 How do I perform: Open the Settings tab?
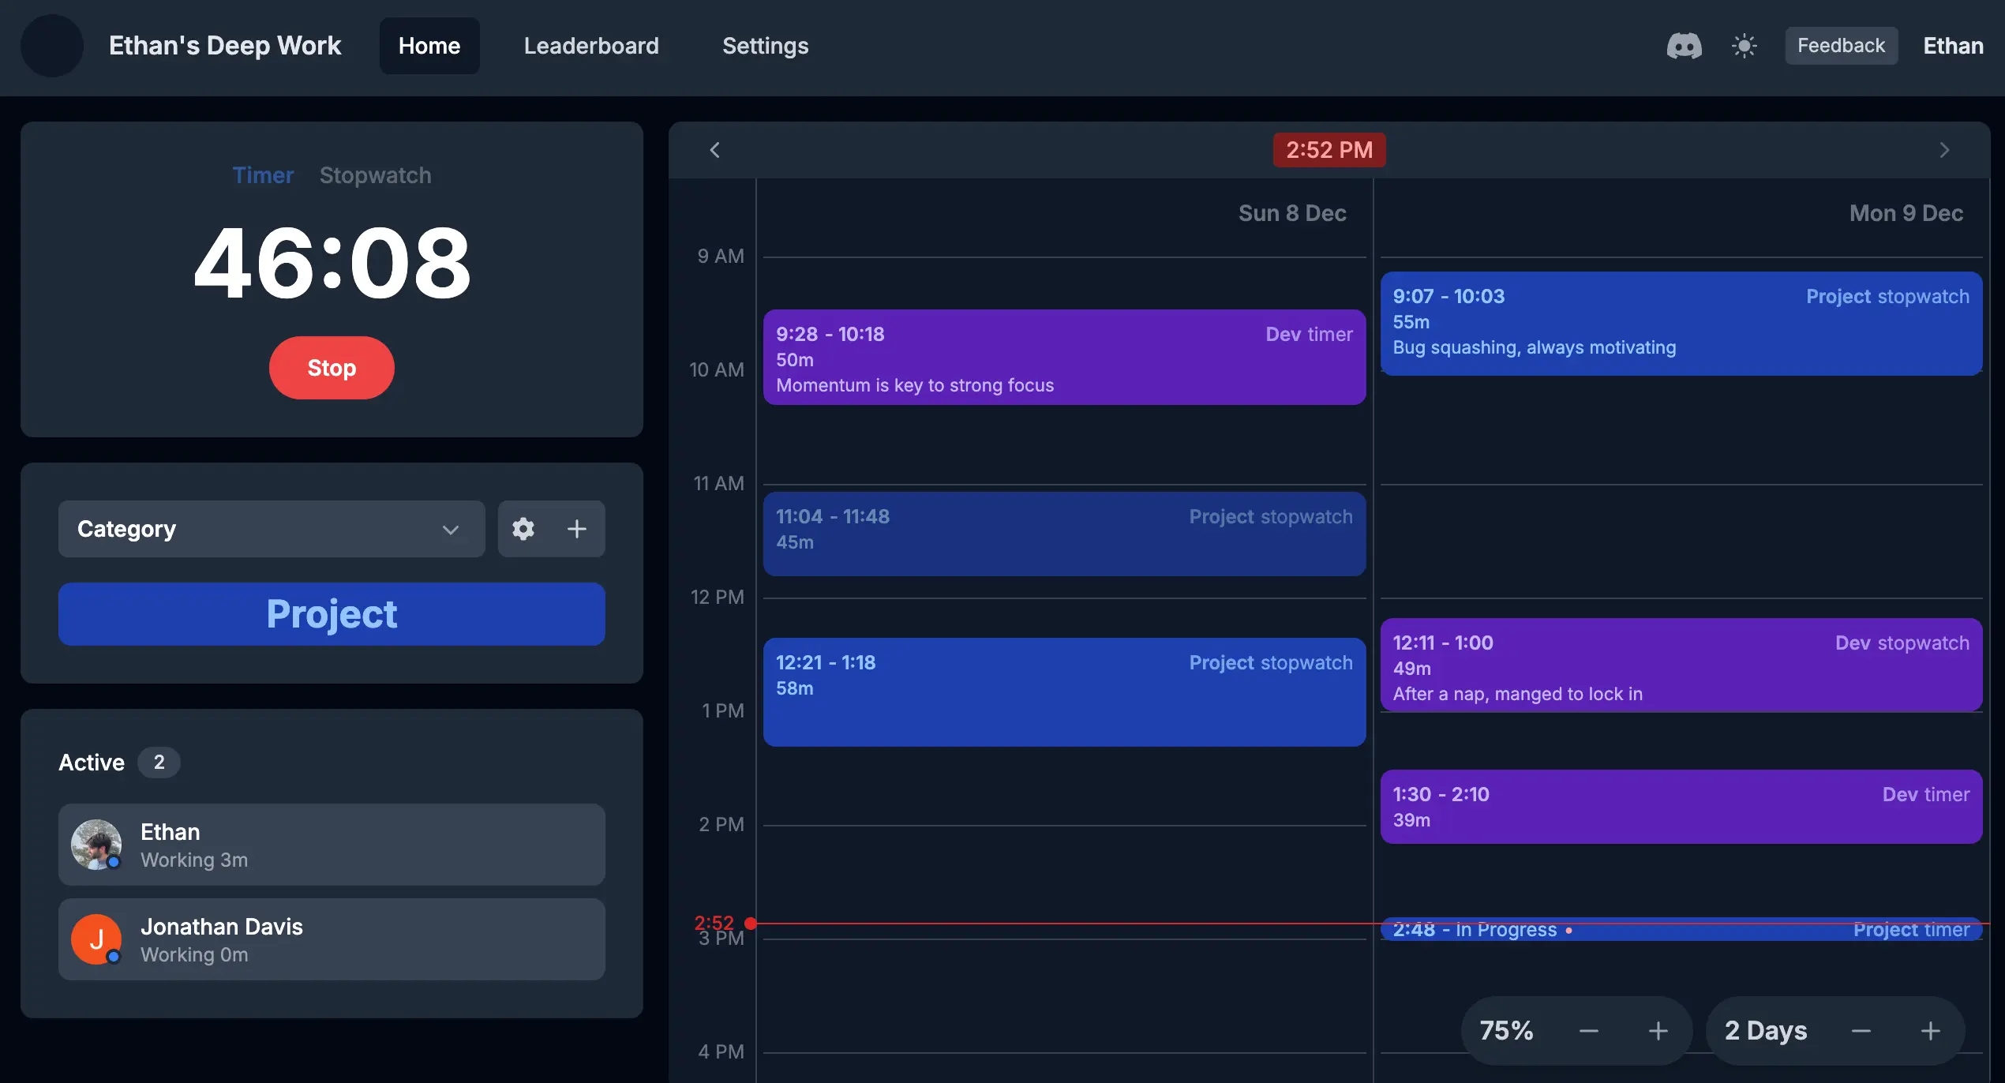tap(765, 46)
